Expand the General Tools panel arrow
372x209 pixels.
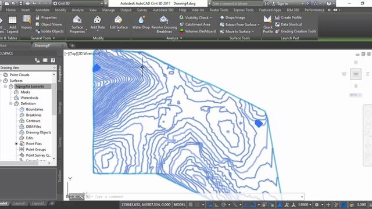point(54,38)
